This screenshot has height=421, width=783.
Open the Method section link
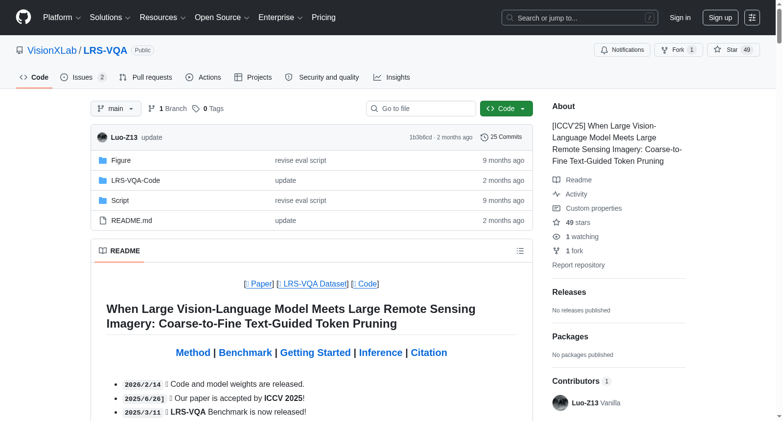[x=193, y=353]
